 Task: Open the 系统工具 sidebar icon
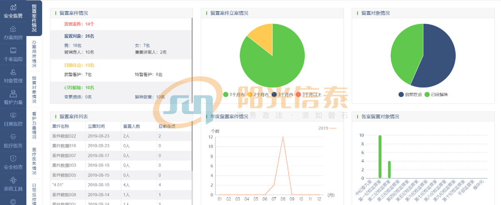point(13,180)
